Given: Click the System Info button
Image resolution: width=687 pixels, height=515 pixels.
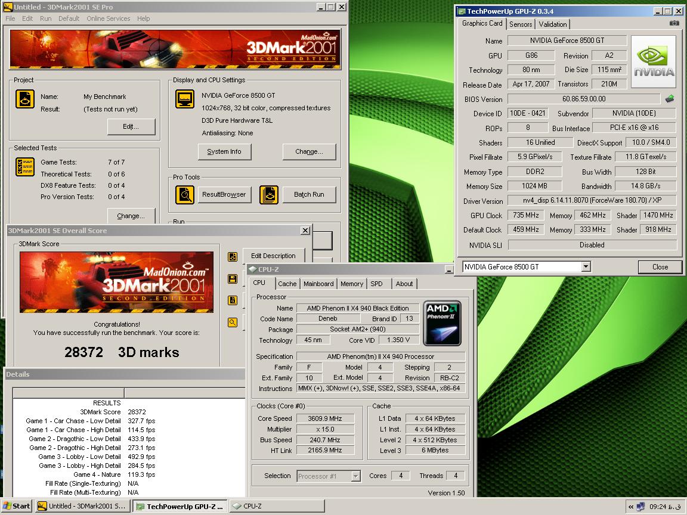Looking at the screenshot, I should pos(224,151).
